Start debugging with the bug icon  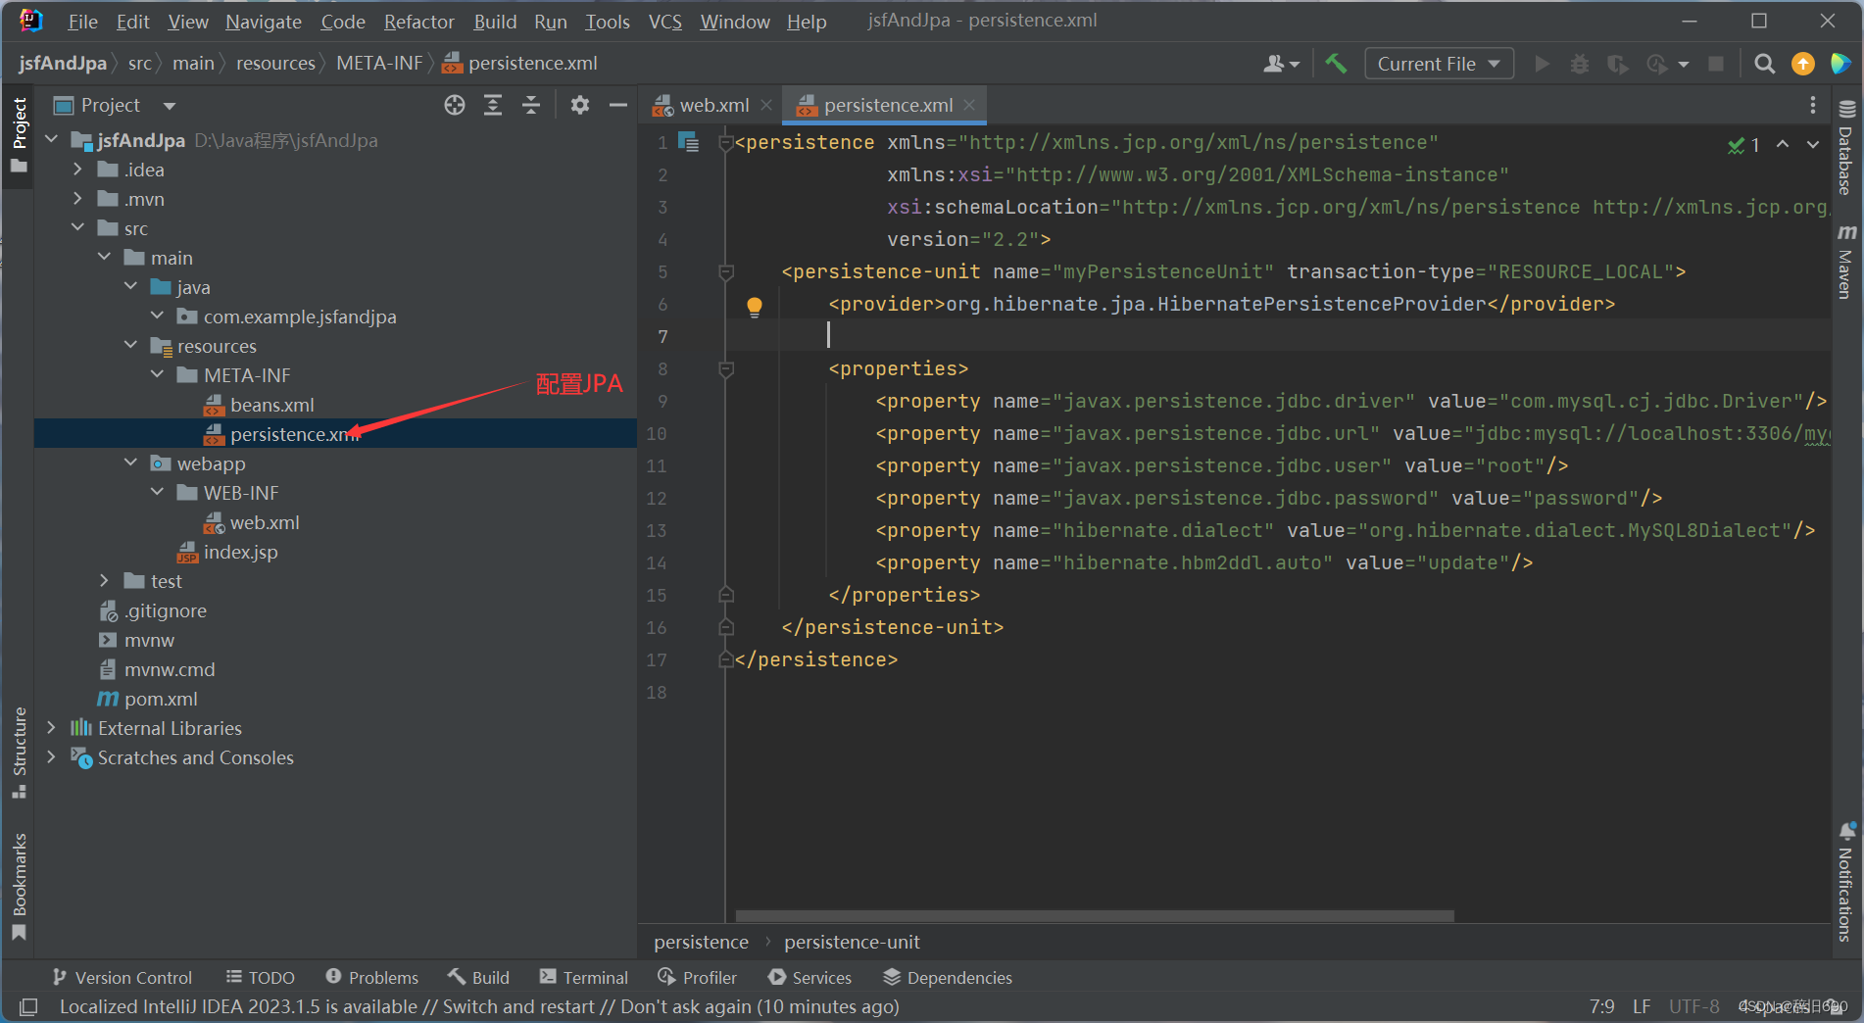point(1579,63)
